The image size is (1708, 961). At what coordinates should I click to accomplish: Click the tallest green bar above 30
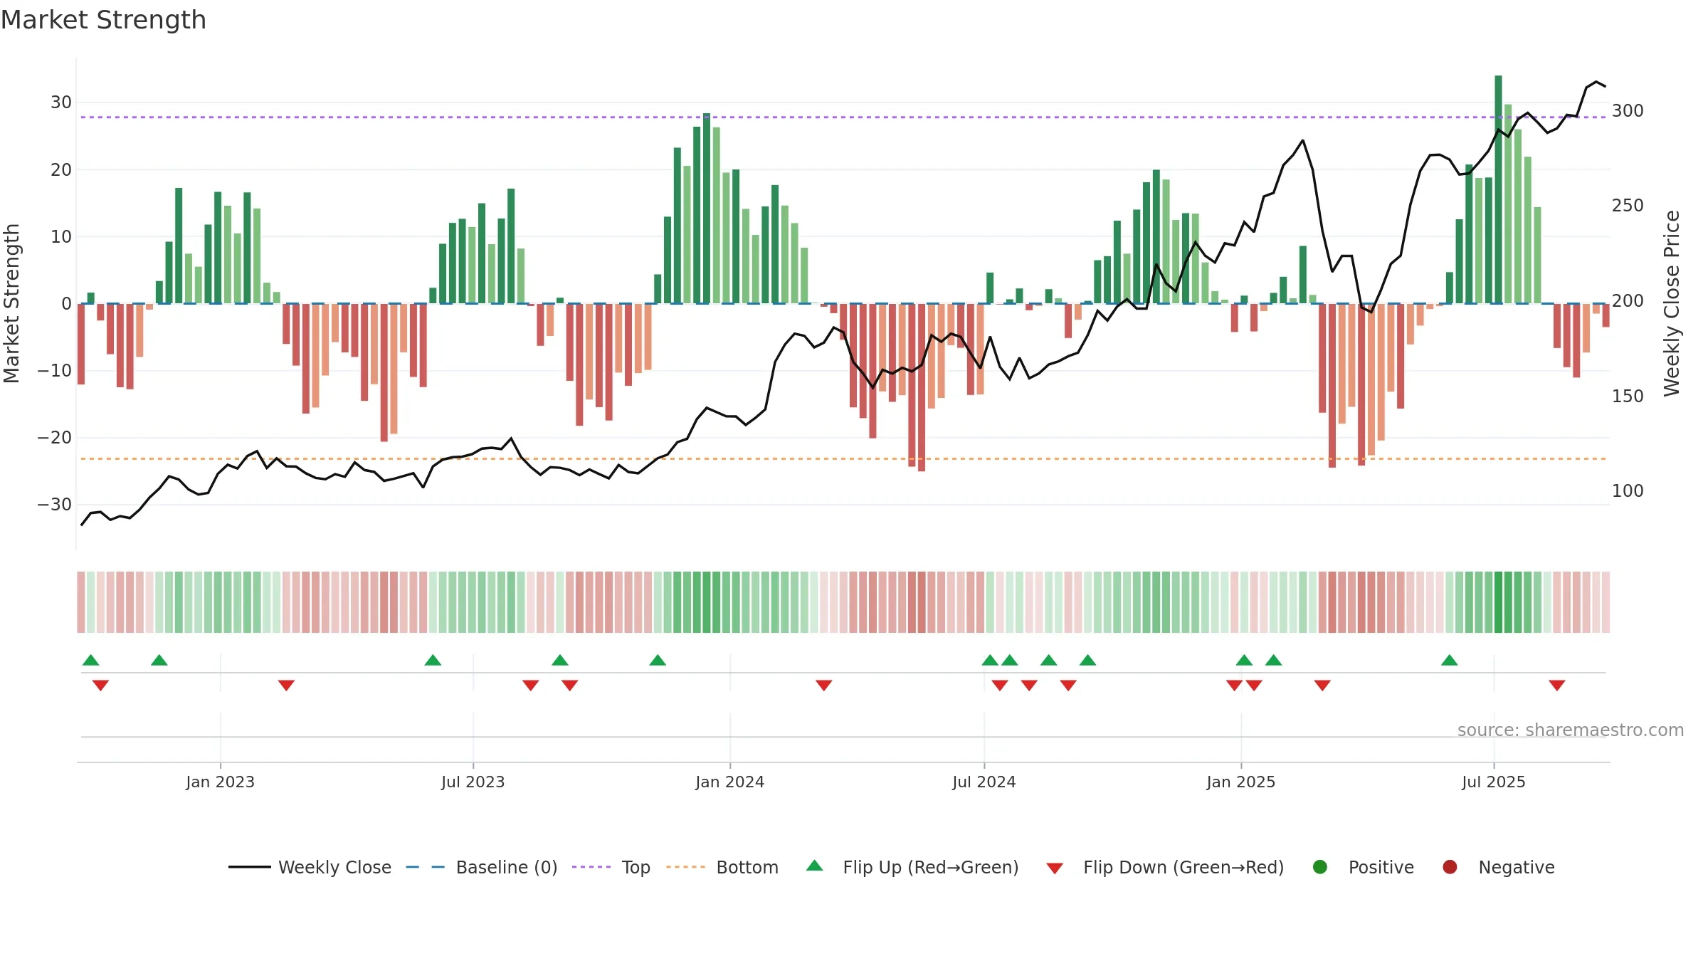pos(1498,189)
